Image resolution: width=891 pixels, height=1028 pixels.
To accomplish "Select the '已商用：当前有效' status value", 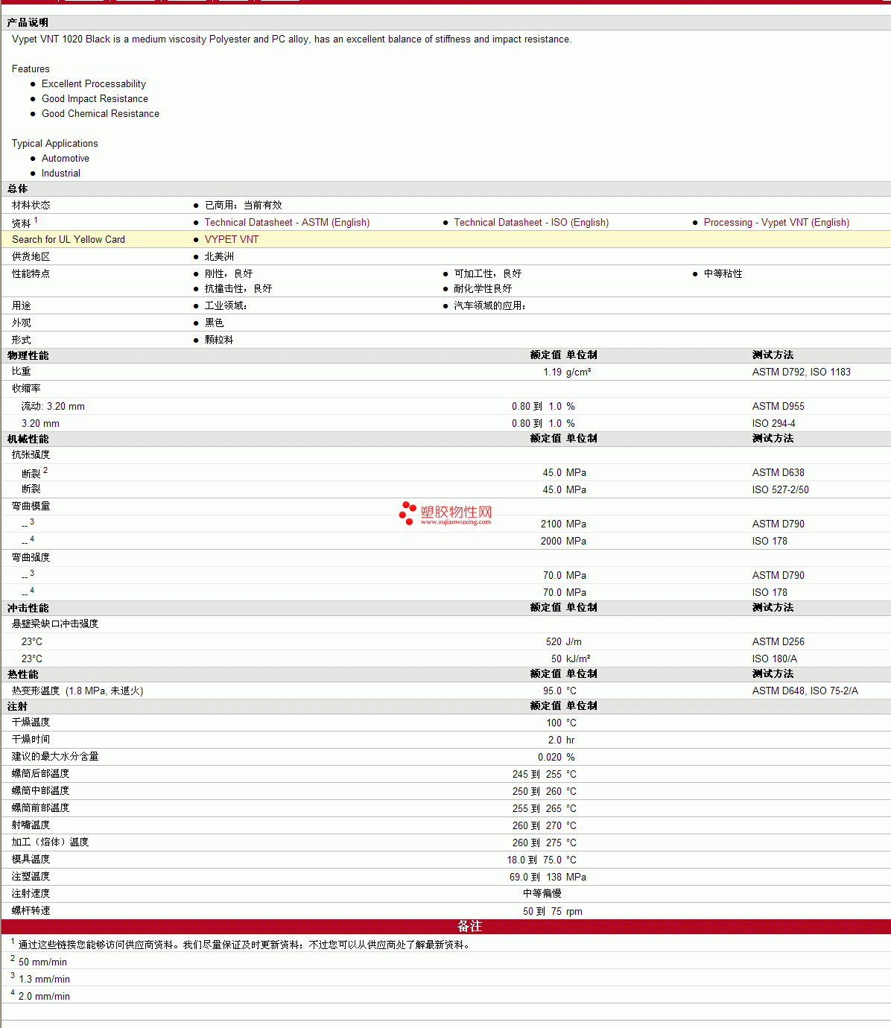I will 244,205.
